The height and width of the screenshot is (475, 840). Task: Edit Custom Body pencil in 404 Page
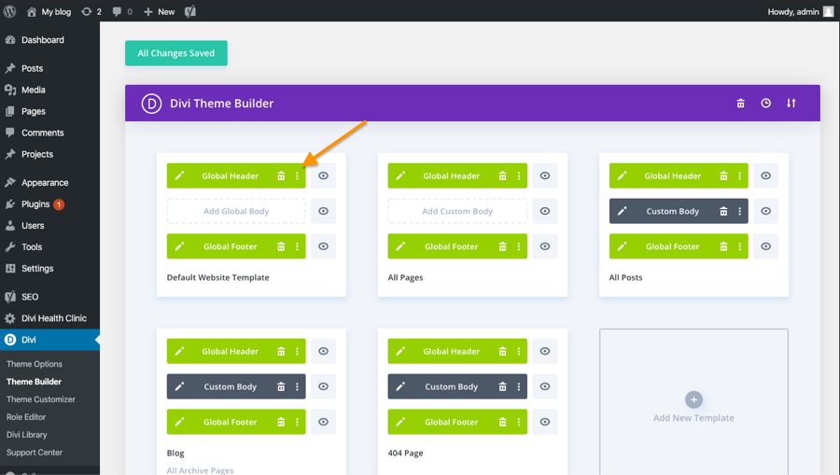pyautogui.click(x=400, y=386)
